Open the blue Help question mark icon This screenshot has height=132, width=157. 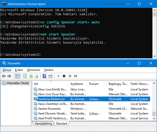pos(44,76)
